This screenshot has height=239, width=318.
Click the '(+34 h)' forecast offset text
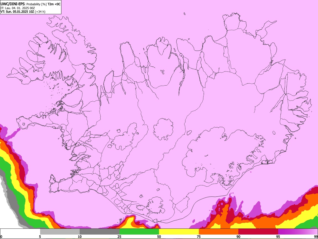40,12
